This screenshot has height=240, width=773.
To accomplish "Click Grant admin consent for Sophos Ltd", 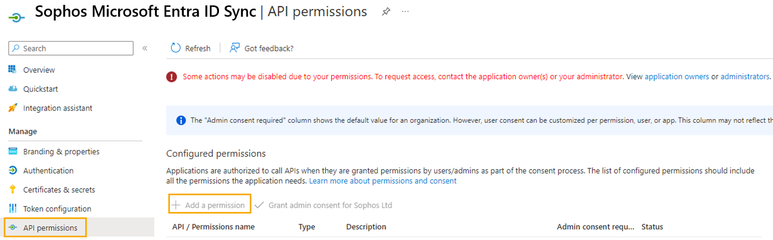I will [x=324, y=205].
